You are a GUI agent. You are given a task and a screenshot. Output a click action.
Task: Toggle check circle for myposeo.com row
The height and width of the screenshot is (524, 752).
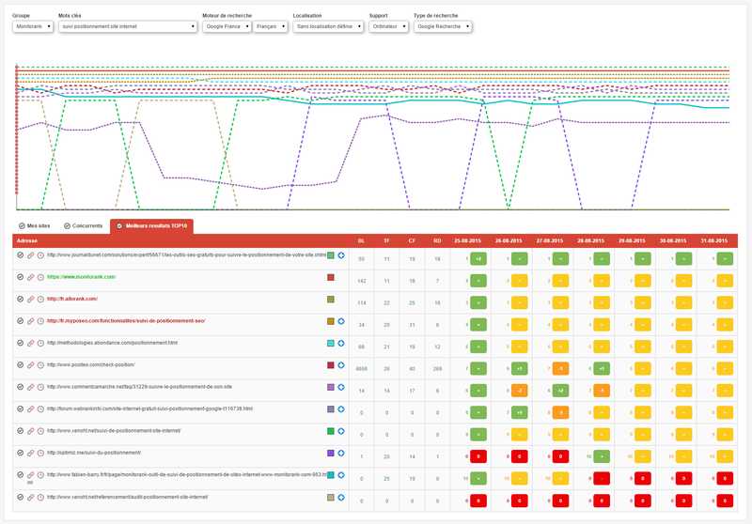[20, 321]
